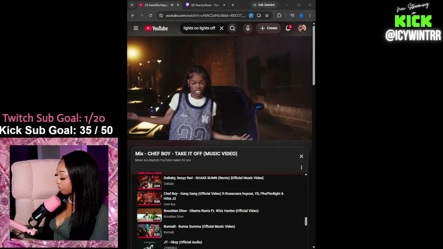This screenshot has width=443, height=249.
Task: Play Chef Boy Gang Gang video from playlist
Action: tap(224, 196)
